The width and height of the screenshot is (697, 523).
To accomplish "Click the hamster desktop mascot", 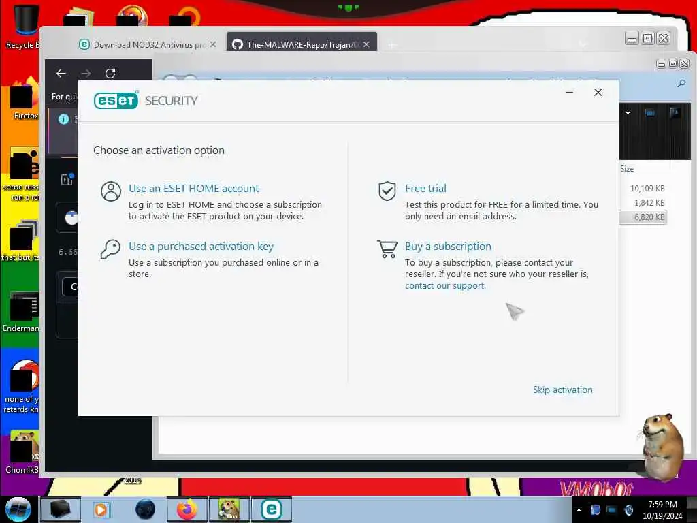I will pyautogui.click(x=662, y=447).
